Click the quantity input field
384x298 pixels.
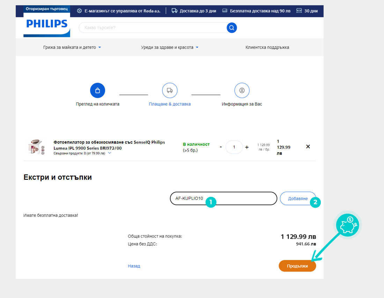[234, 147]
